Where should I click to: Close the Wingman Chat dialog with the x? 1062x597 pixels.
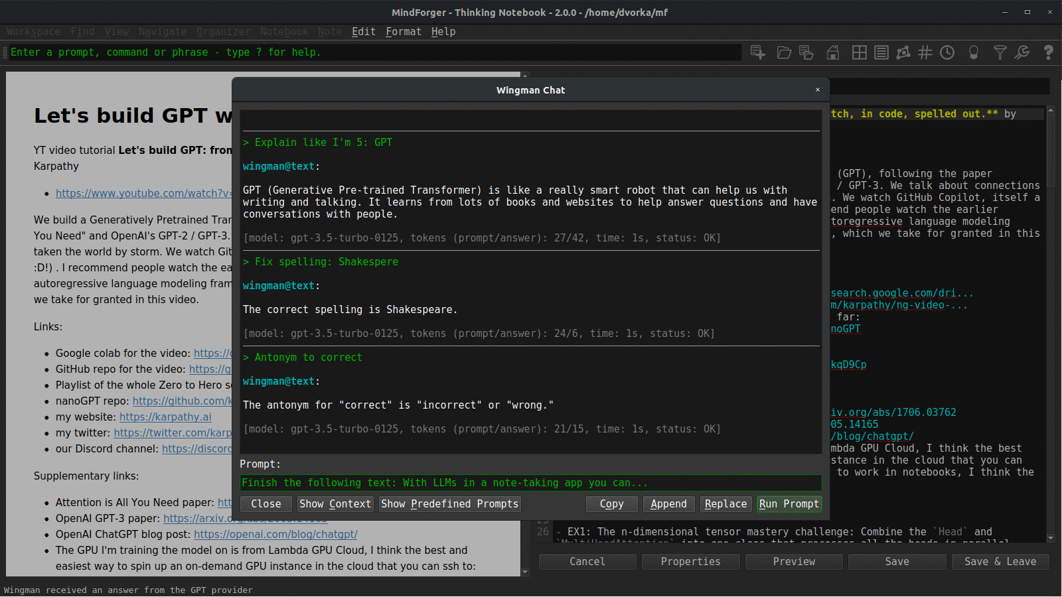tap(818, 90)
